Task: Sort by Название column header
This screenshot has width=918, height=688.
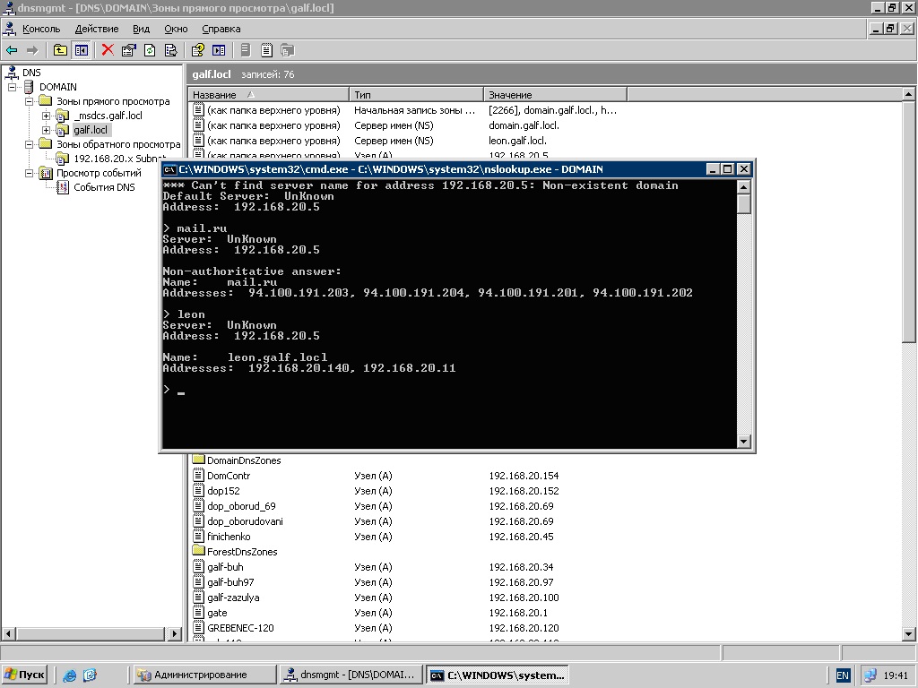Action: pos(269,95)
